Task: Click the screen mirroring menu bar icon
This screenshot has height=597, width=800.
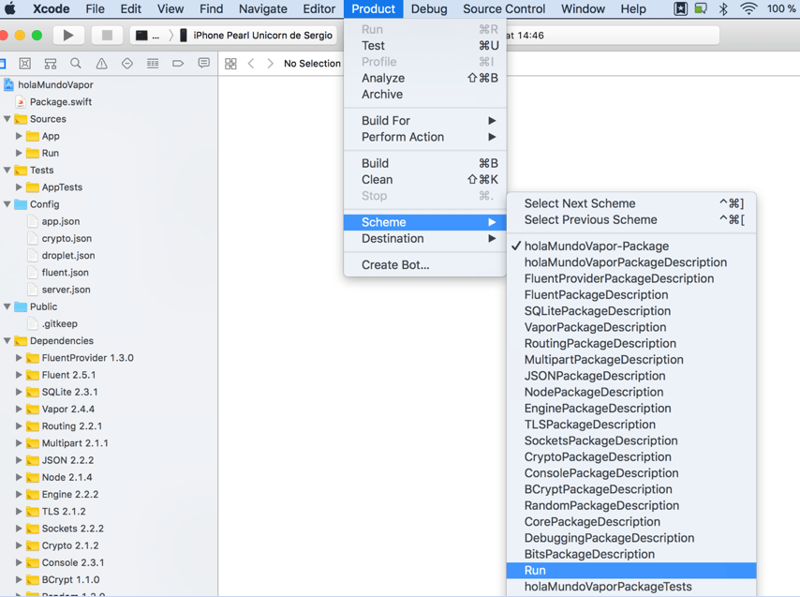Action: tap(701, 8)
